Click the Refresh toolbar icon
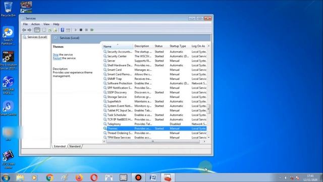 point(49,30)
